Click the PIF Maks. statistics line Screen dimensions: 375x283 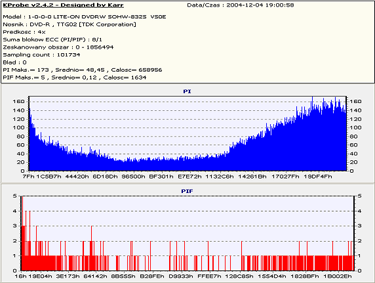pos(75,77)
